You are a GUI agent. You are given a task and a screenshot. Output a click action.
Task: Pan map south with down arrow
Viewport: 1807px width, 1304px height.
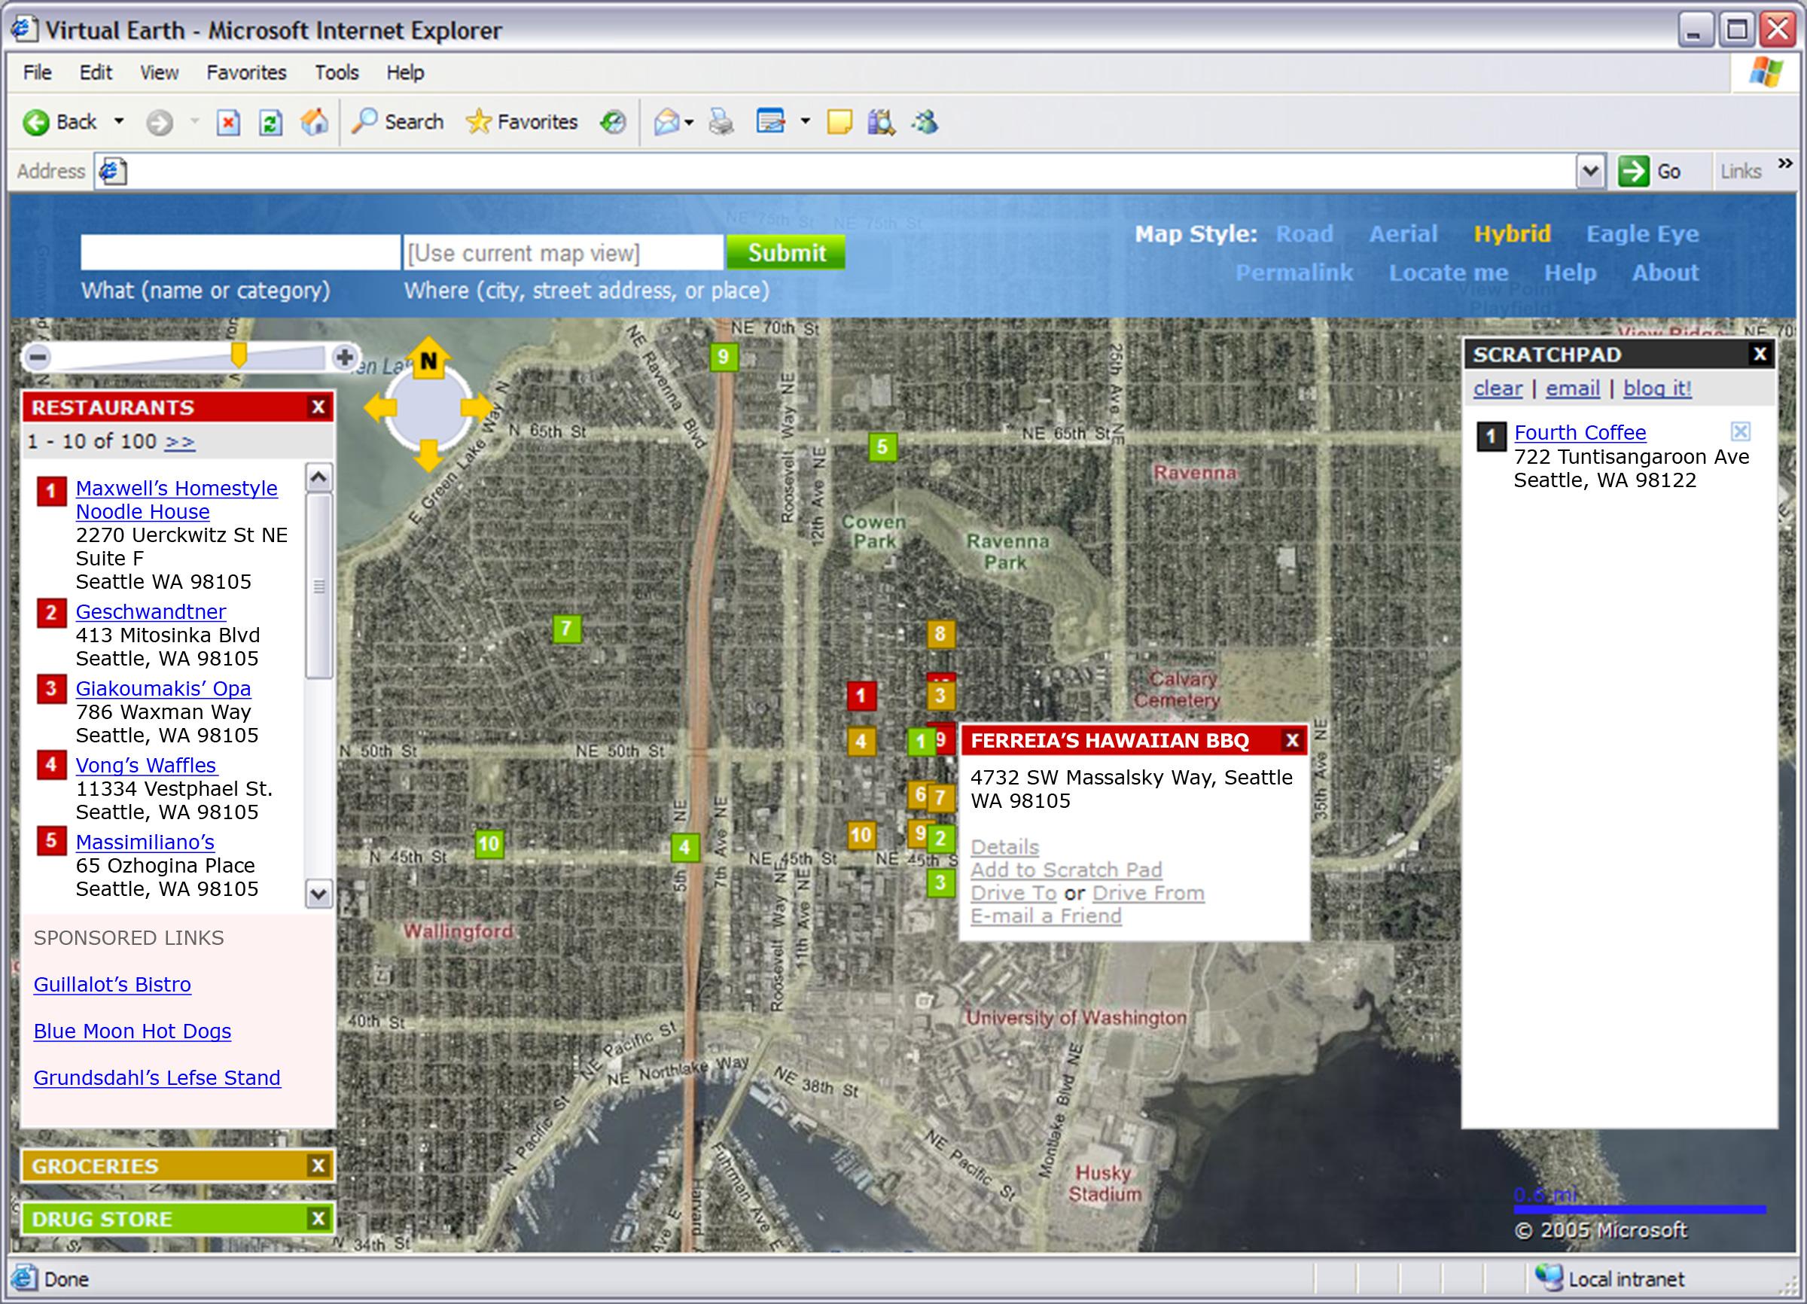pyautogui.click(x=428, y=455)
